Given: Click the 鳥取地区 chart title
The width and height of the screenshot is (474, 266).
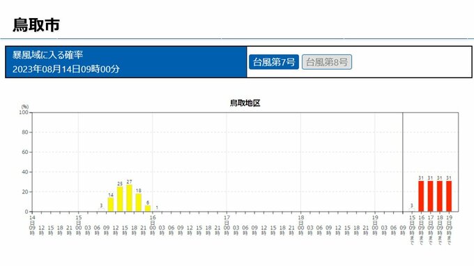Looking at the screenshot, I should [x=245, y=103].
